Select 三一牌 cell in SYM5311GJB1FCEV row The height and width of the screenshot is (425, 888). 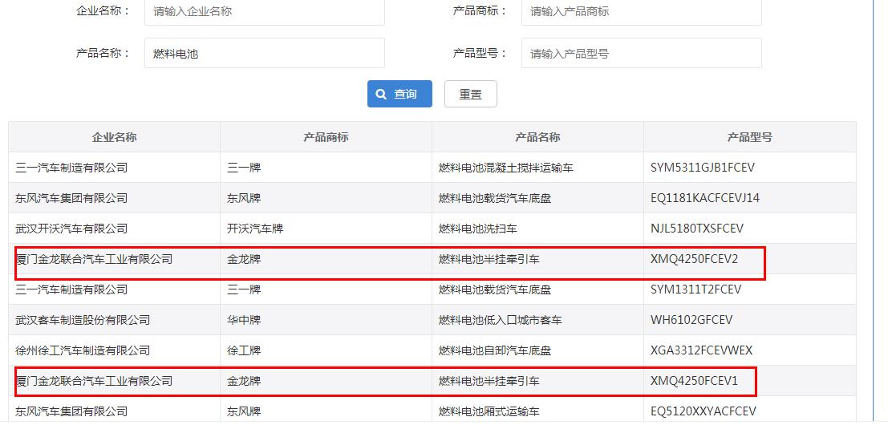click(x=326, y=168)
